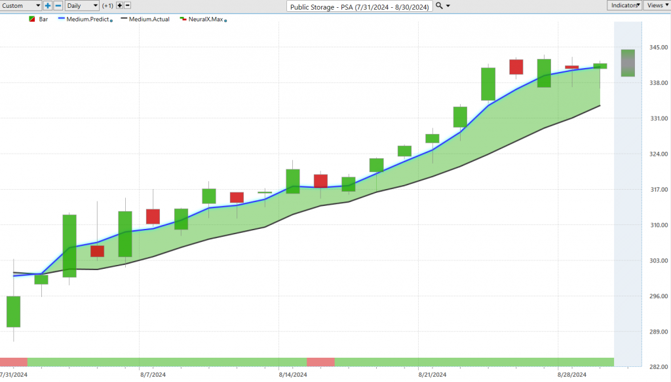Screen dimensions: 671x382
Task: Zoom out with the blue minus button
Action: [x=58, y=5]
